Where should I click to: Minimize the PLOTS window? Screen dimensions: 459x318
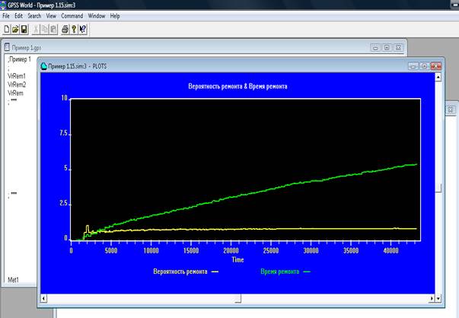click(413, 66)
